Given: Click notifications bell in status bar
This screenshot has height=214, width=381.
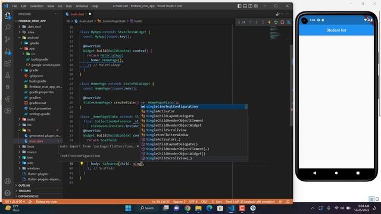Looking at the screenshot, I should click(288, 202).
